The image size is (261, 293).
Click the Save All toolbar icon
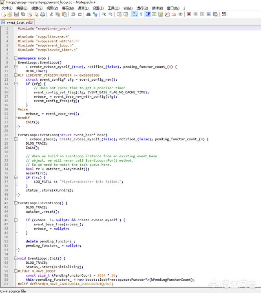point(23,14)
